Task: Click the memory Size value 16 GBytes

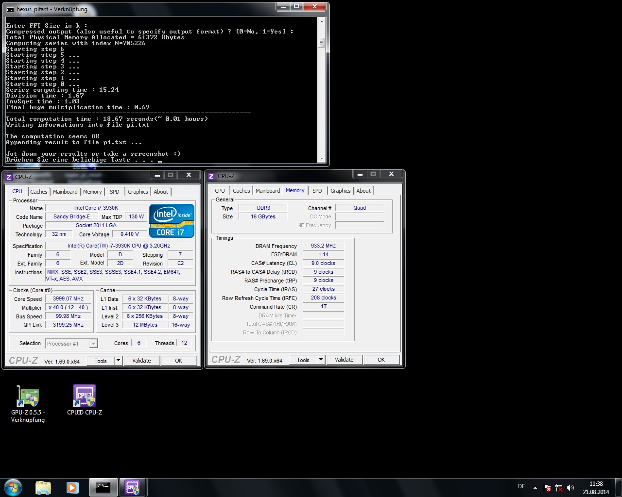Action: tap(263, 216)
